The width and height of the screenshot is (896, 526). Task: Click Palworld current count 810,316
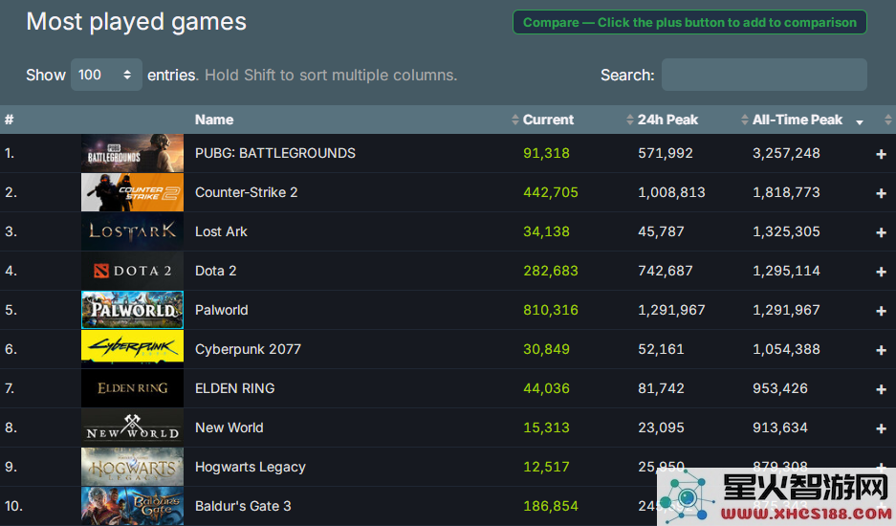point(550,310)
